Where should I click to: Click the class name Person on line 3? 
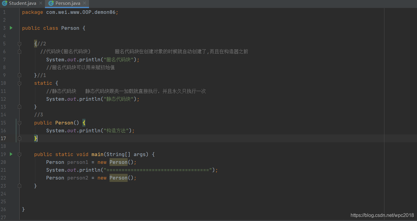pos(70,28)
